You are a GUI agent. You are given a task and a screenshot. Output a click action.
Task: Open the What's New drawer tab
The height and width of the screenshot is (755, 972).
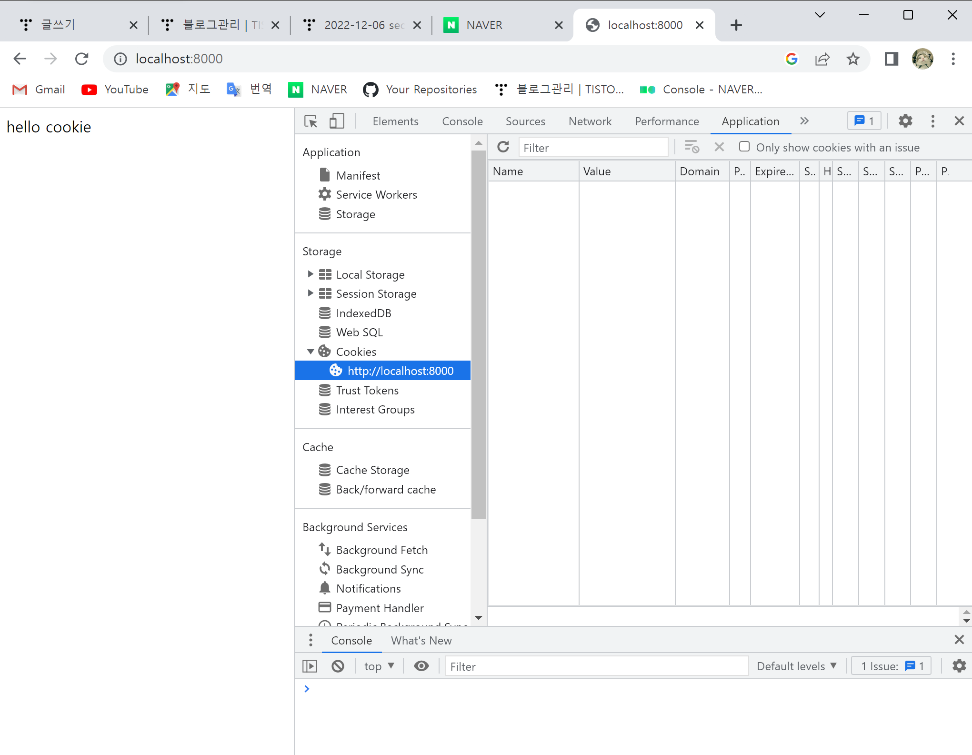point(421,640)
